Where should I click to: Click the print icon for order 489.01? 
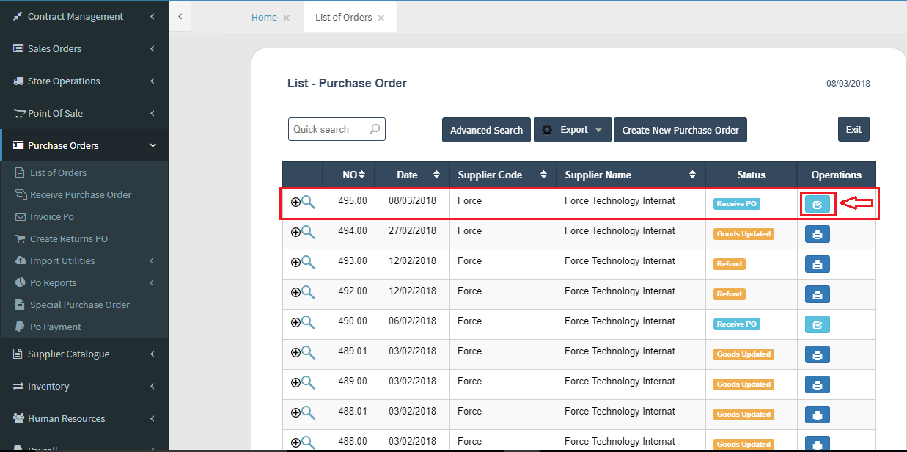817,355
